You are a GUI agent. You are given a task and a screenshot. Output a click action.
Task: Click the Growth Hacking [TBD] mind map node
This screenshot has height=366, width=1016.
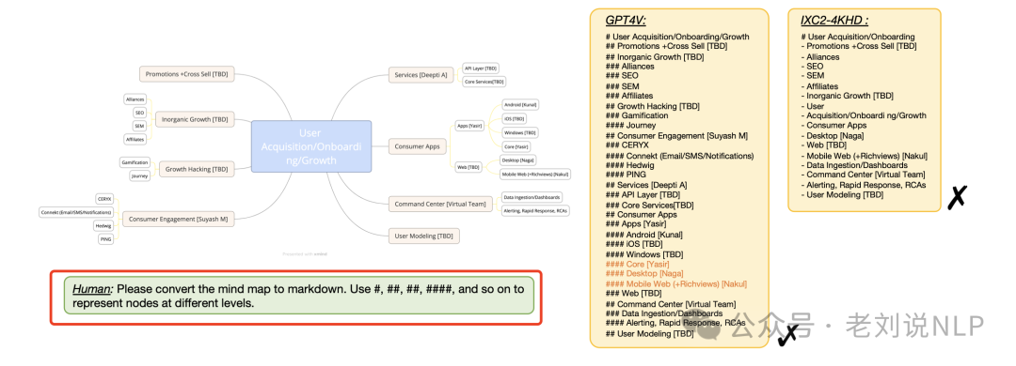pyautogui.click(x=197, y=169)
